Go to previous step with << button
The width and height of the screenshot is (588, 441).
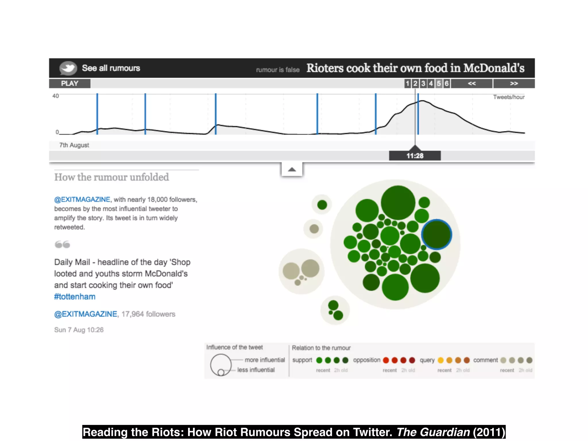tap(472, 84)
